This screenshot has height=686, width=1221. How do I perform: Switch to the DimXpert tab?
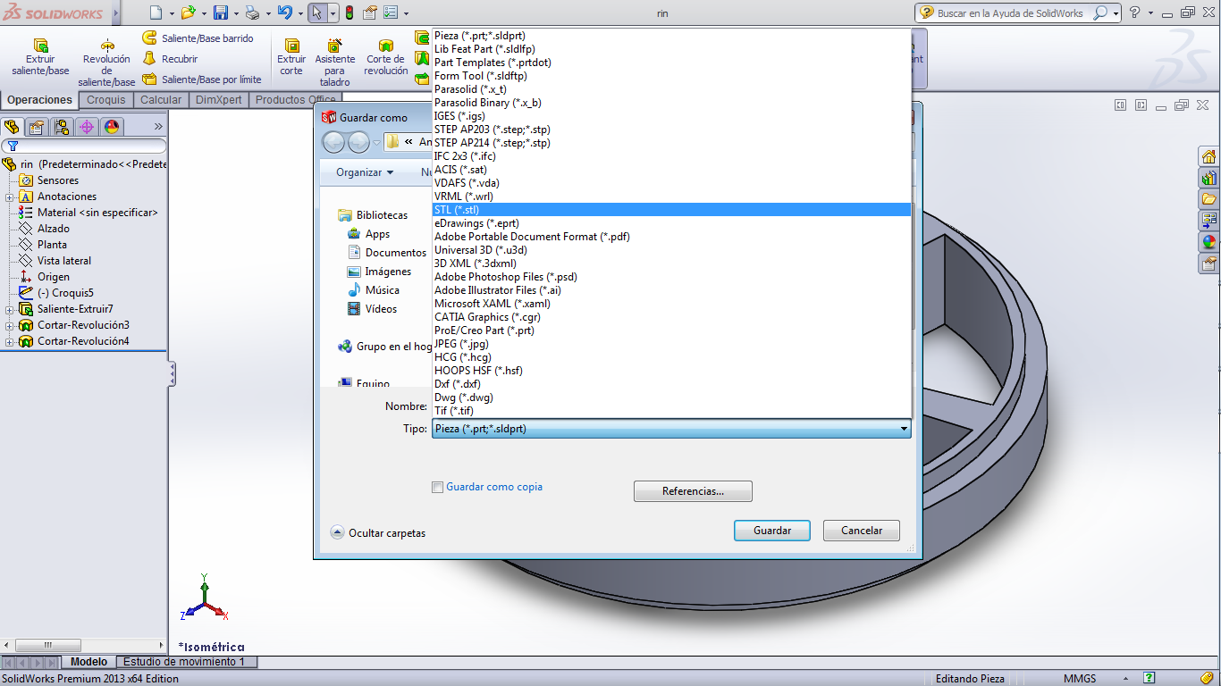point(219,100)
